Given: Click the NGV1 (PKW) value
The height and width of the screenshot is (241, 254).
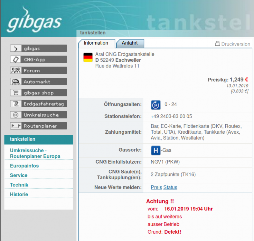Looking at the screenshot, I should 165,162.
